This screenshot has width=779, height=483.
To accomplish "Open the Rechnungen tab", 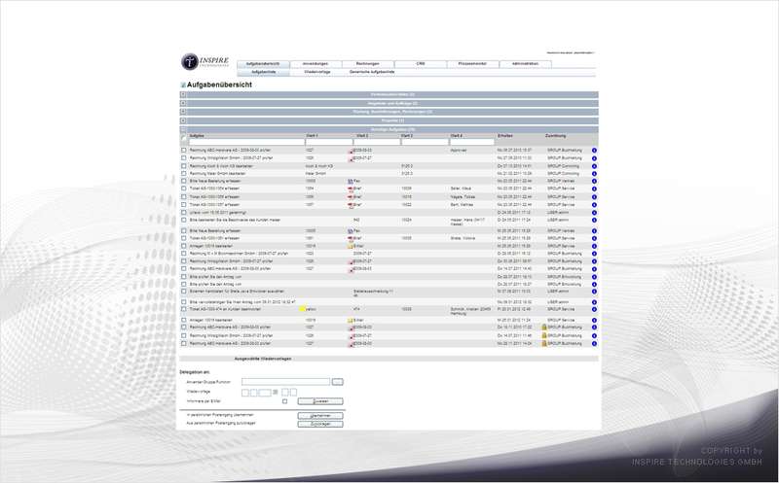I will click(x=368, y=64).
